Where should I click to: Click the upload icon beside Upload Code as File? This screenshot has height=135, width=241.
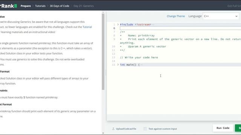113,129
